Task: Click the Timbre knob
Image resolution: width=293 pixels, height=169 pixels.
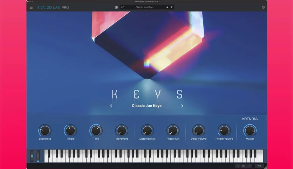Action: tap(70, 130)
